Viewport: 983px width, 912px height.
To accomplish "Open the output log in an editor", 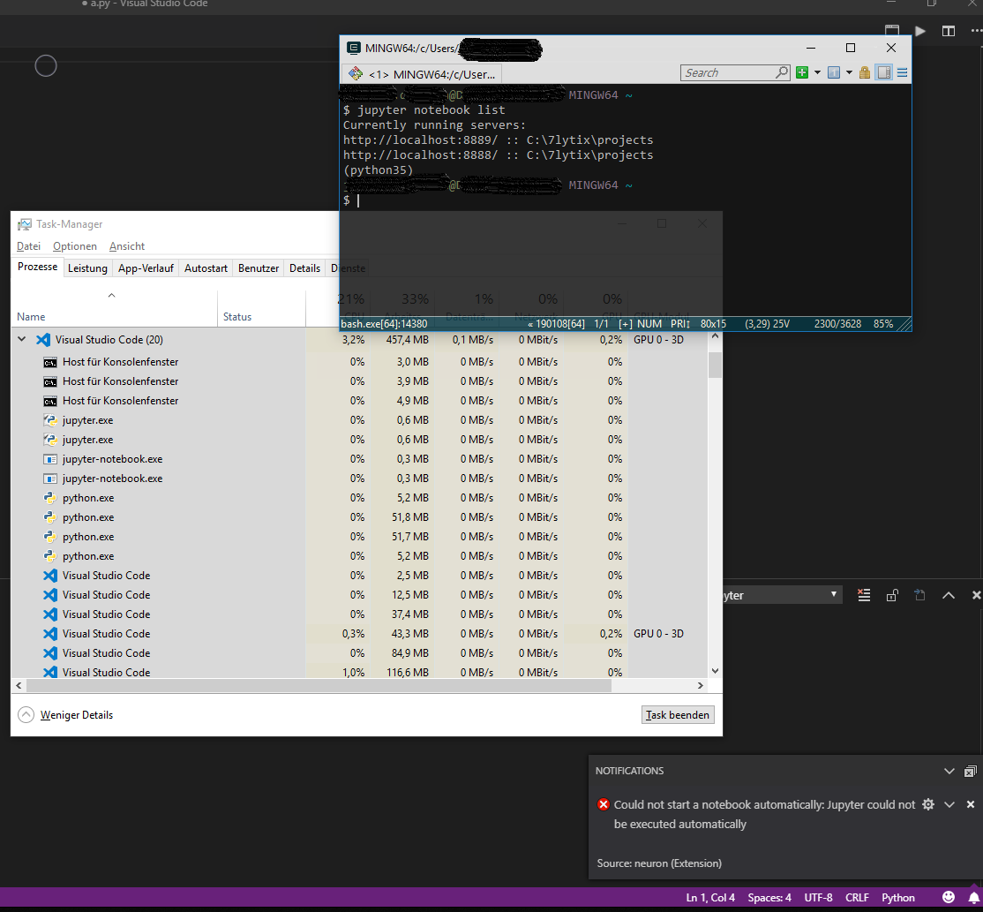I will [x=920, y=595].
